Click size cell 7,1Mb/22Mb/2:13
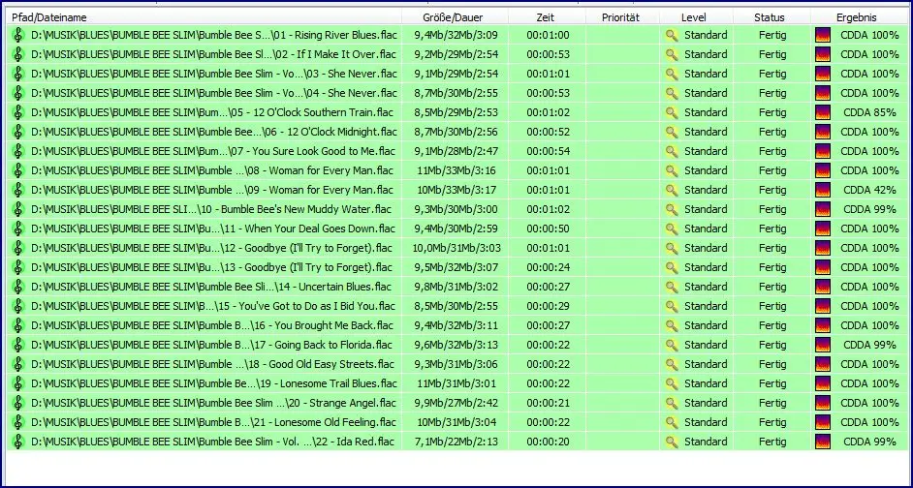 point(456,442)
